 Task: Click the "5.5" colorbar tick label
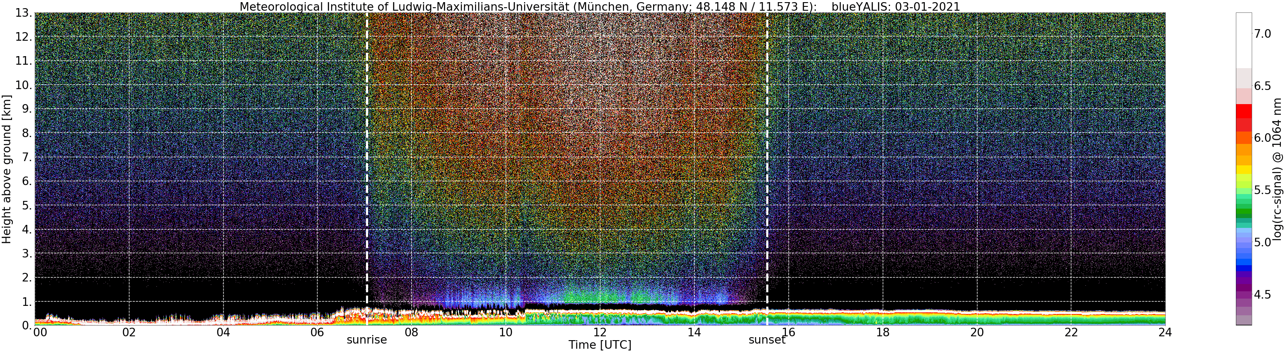tap(1262, 190)
